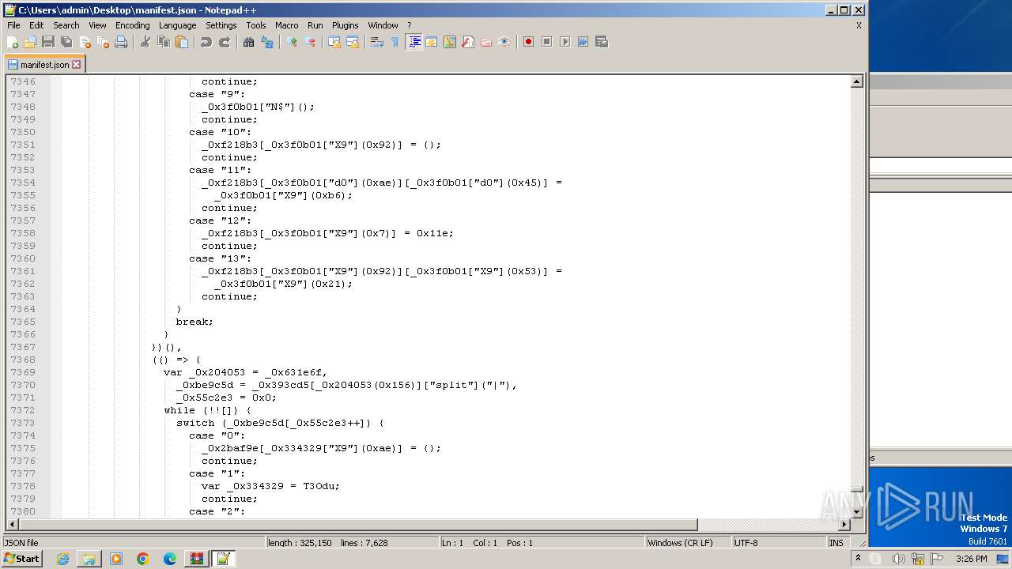Select the manifest.json tab

pyautogui.click(x=44, y=65)
